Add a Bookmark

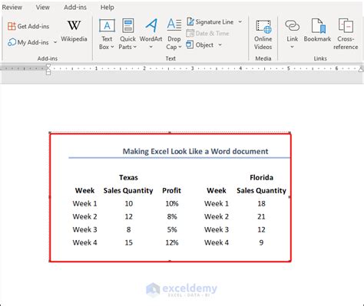(317, 30)
